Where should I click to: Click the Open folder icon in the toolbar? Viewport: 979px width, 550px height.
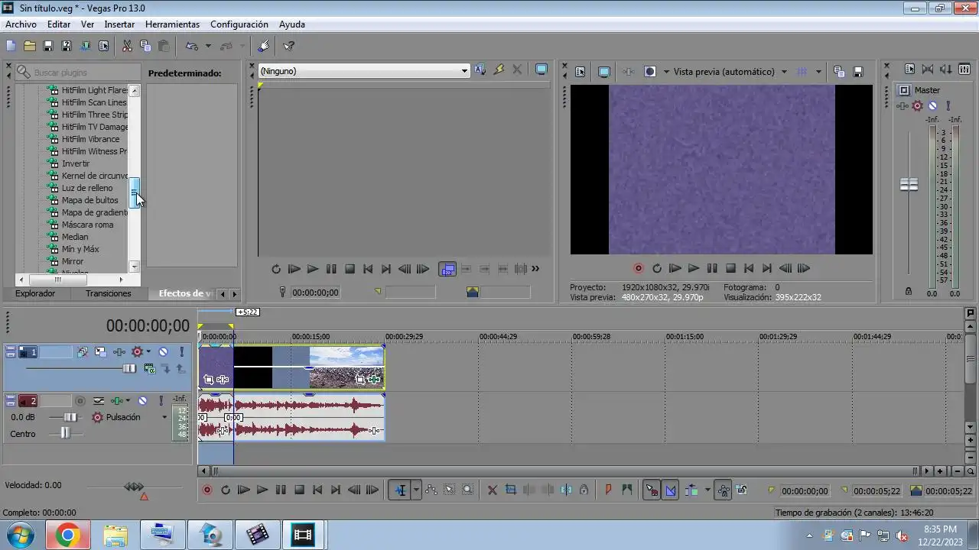(x=29, y=46)
